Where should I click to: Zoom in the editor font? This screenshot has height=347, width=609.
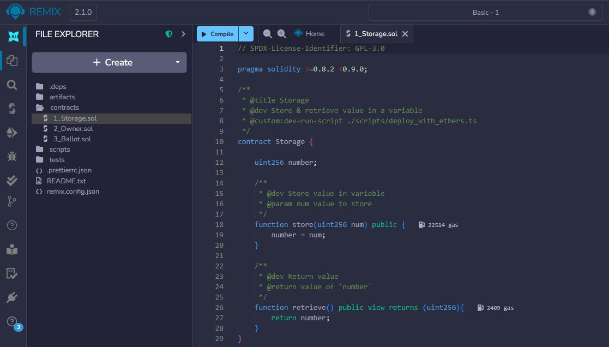tap(281, 34)
